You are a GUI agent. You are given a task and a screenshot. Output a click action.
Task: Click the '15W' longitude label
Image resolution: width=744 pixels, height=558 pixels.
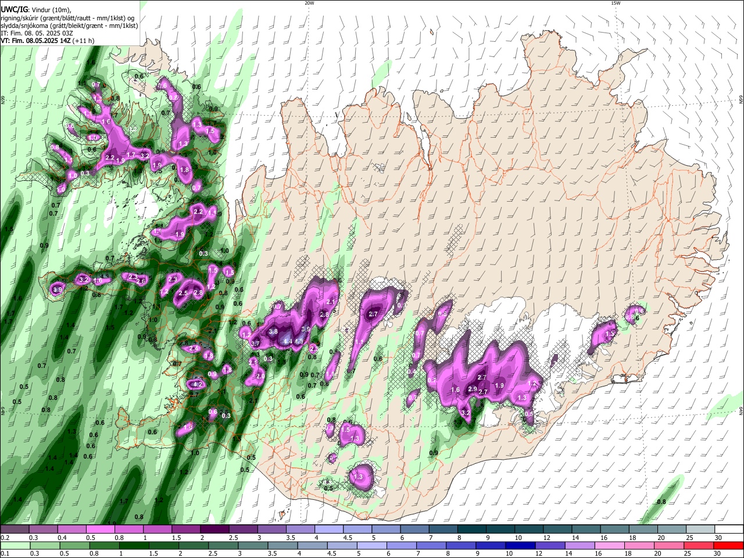point(616,3)
